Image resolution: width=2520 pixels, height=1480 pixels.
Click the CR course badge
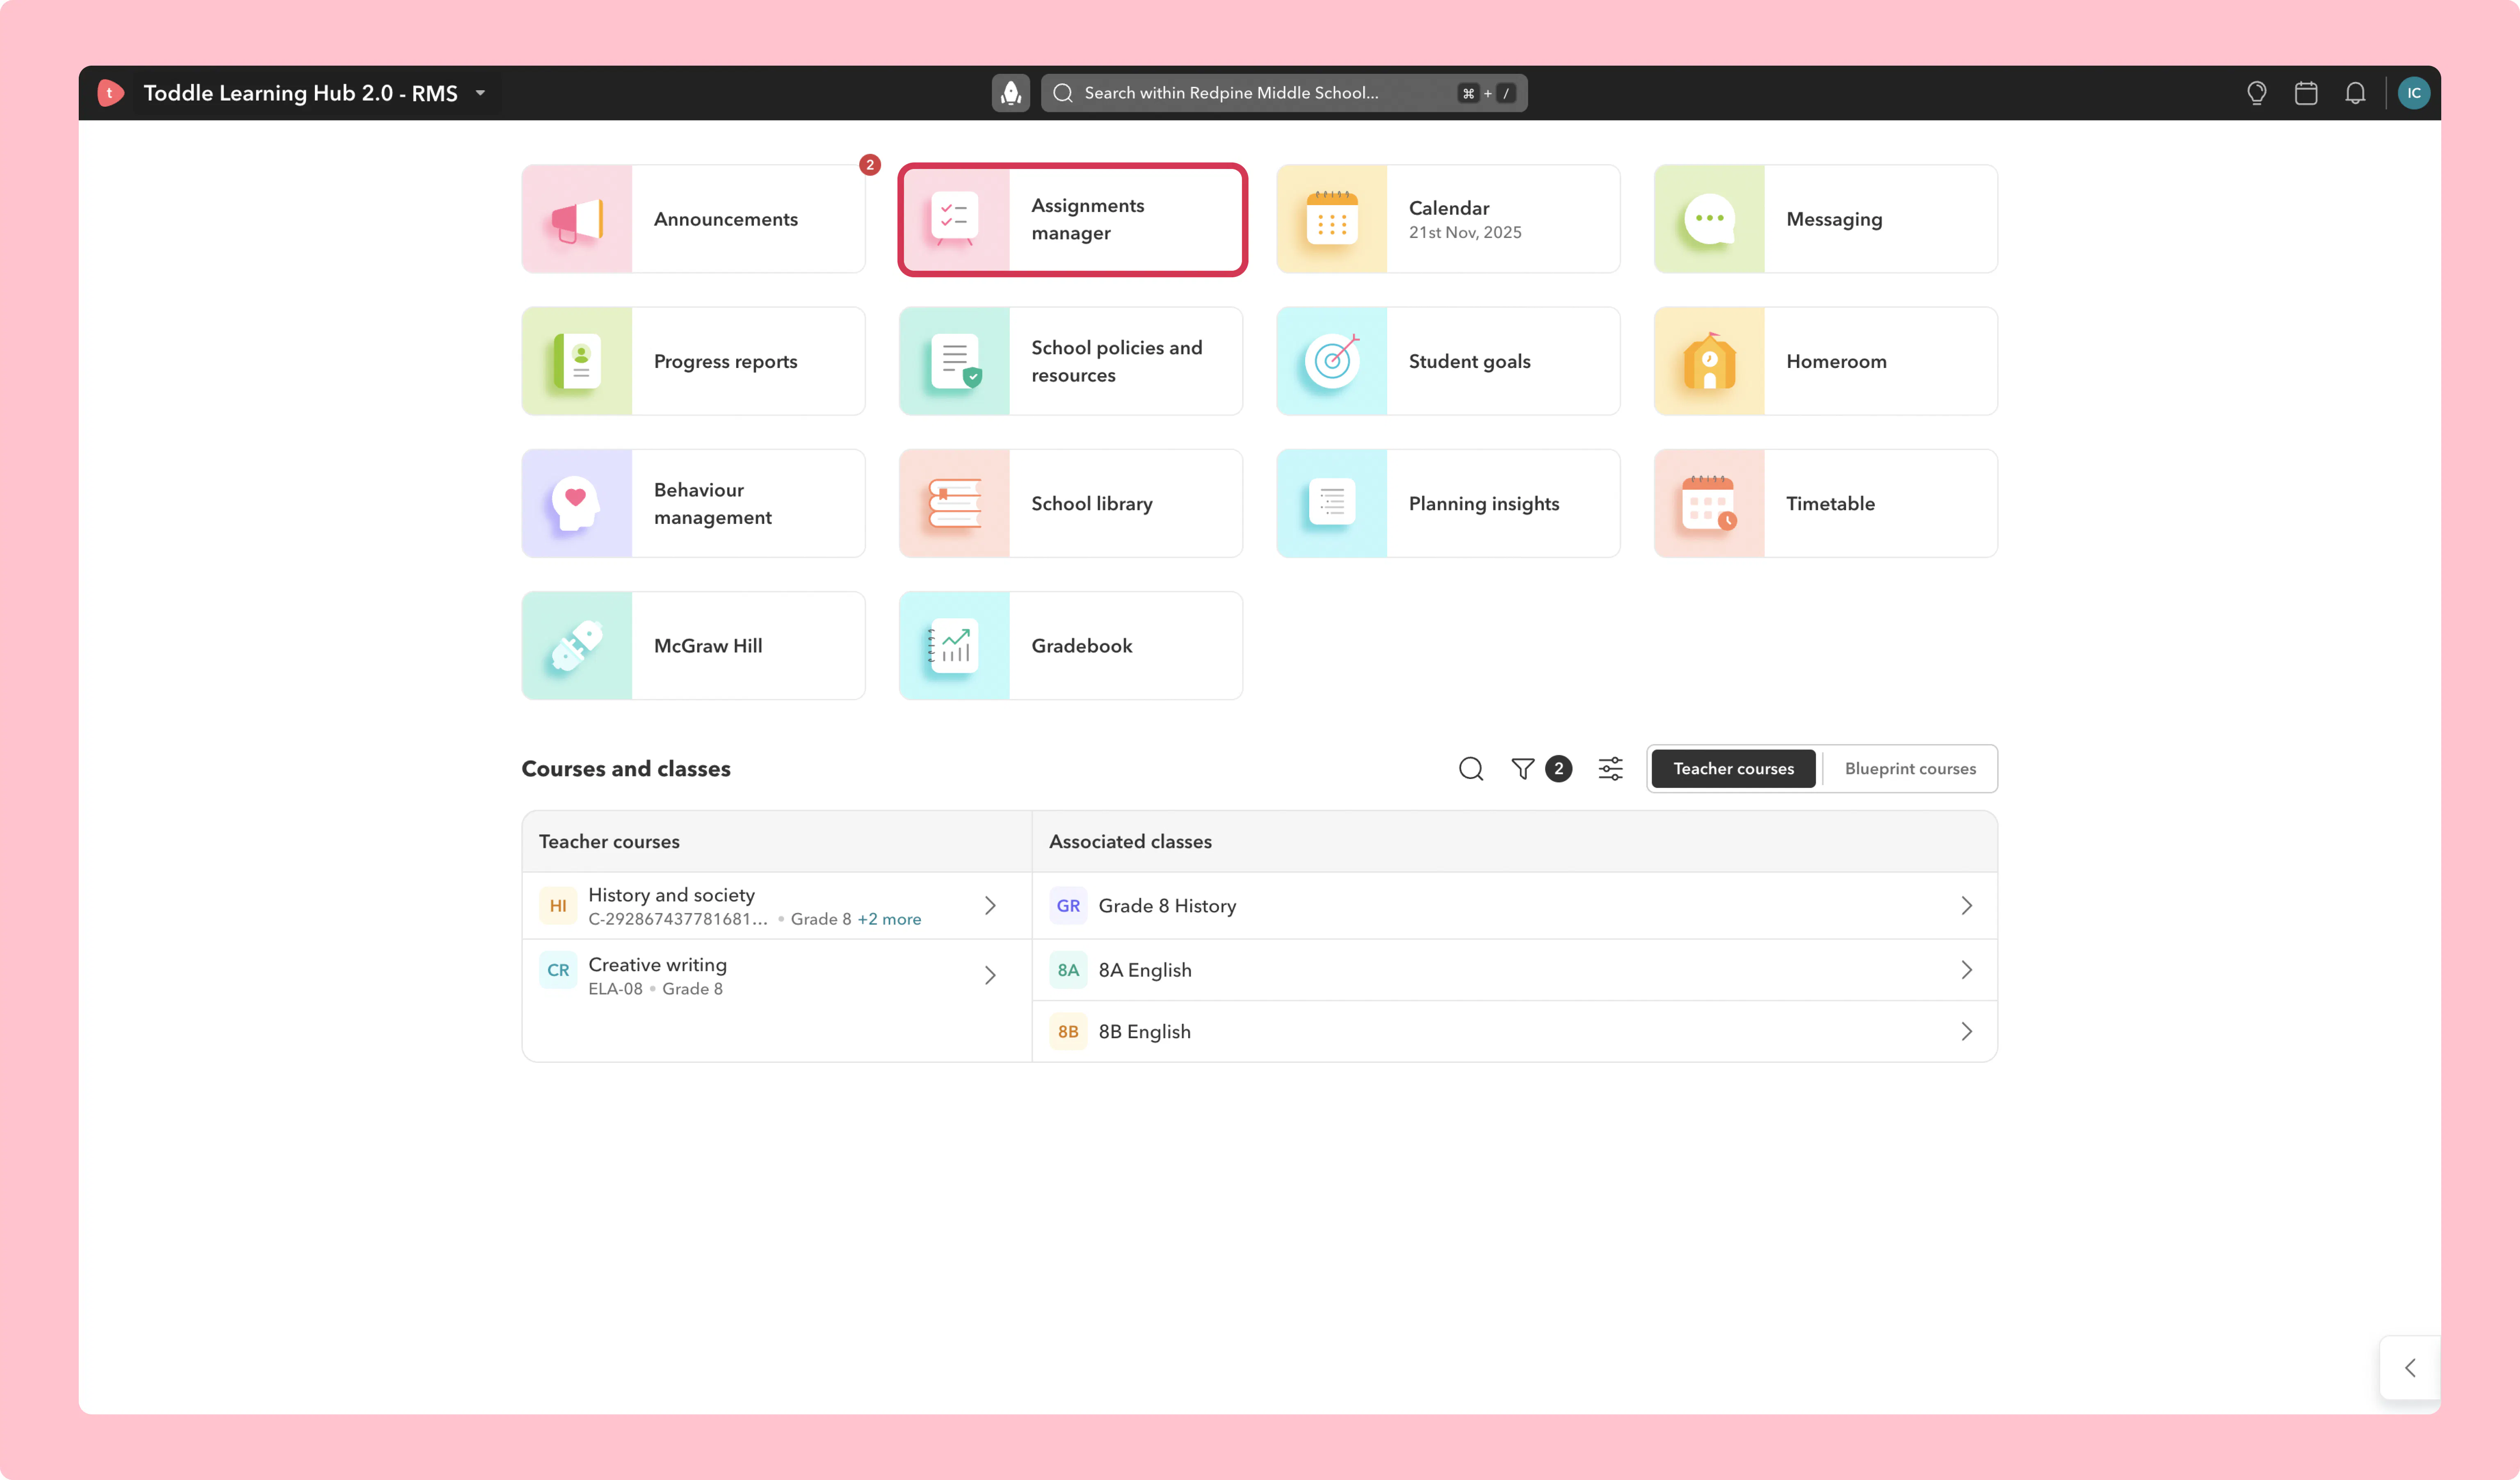tap(558, 970)
